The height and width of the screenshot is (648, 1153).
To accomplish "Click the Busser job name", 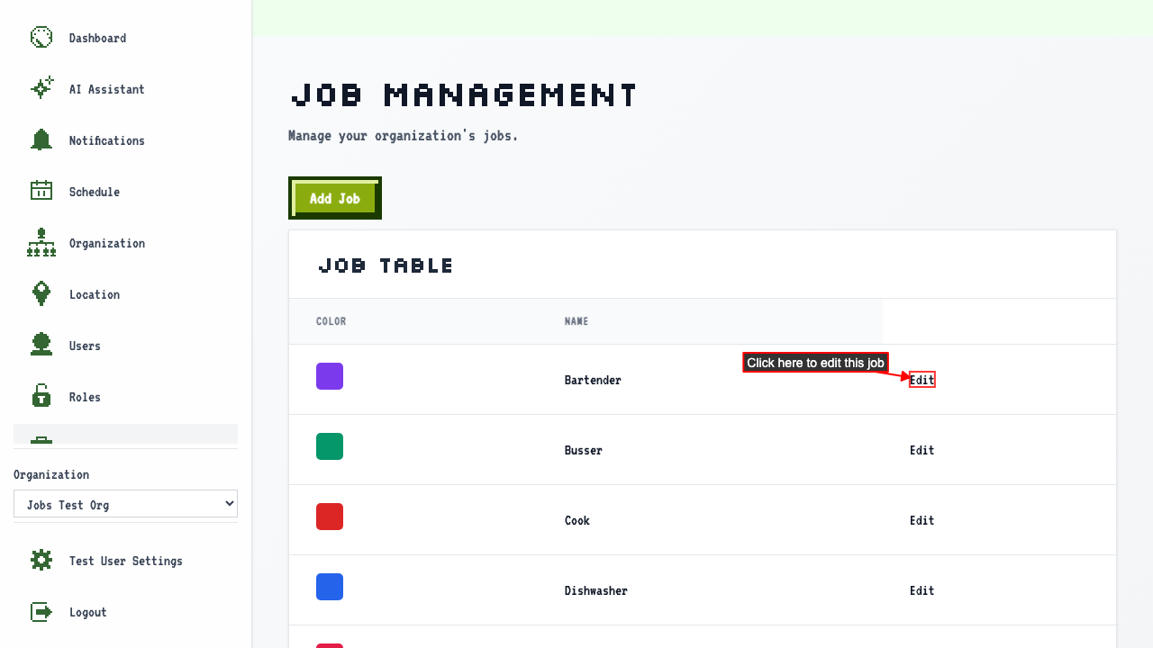I will tap(584, 450).
